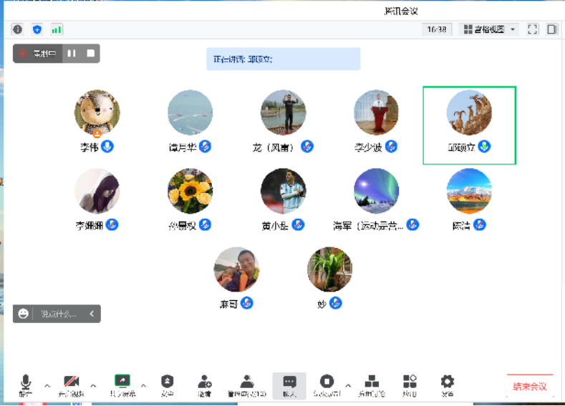Enter full screen mode

click(532, 29)
